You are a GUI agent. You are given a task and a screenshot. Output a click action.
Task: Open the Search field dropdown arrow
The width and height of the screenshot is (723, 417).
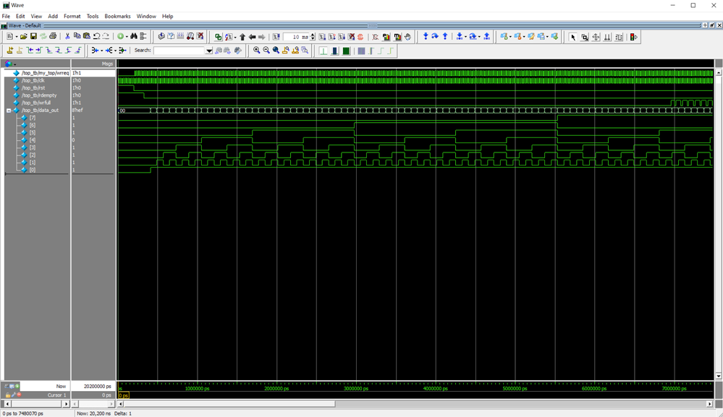pos(209,51)
